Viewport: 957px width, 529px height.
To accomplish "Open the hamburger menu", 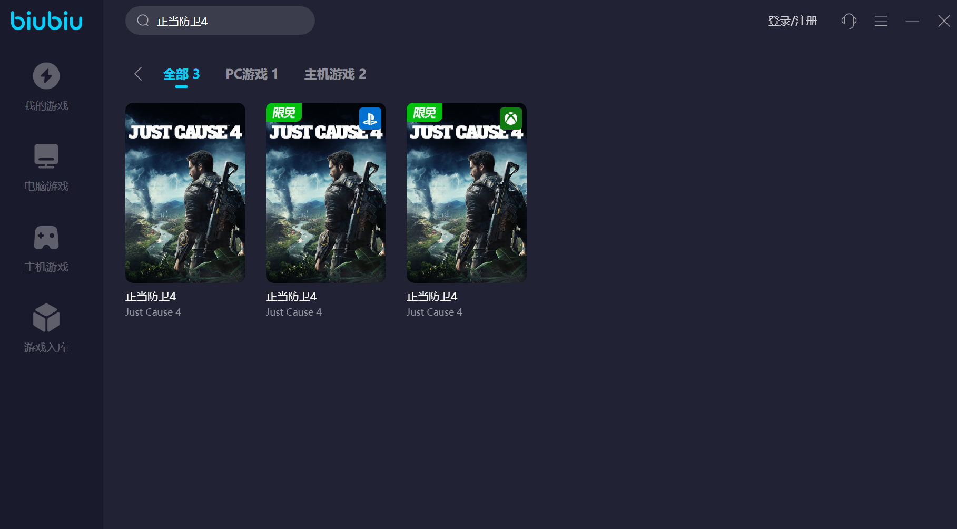I will 881,21.
